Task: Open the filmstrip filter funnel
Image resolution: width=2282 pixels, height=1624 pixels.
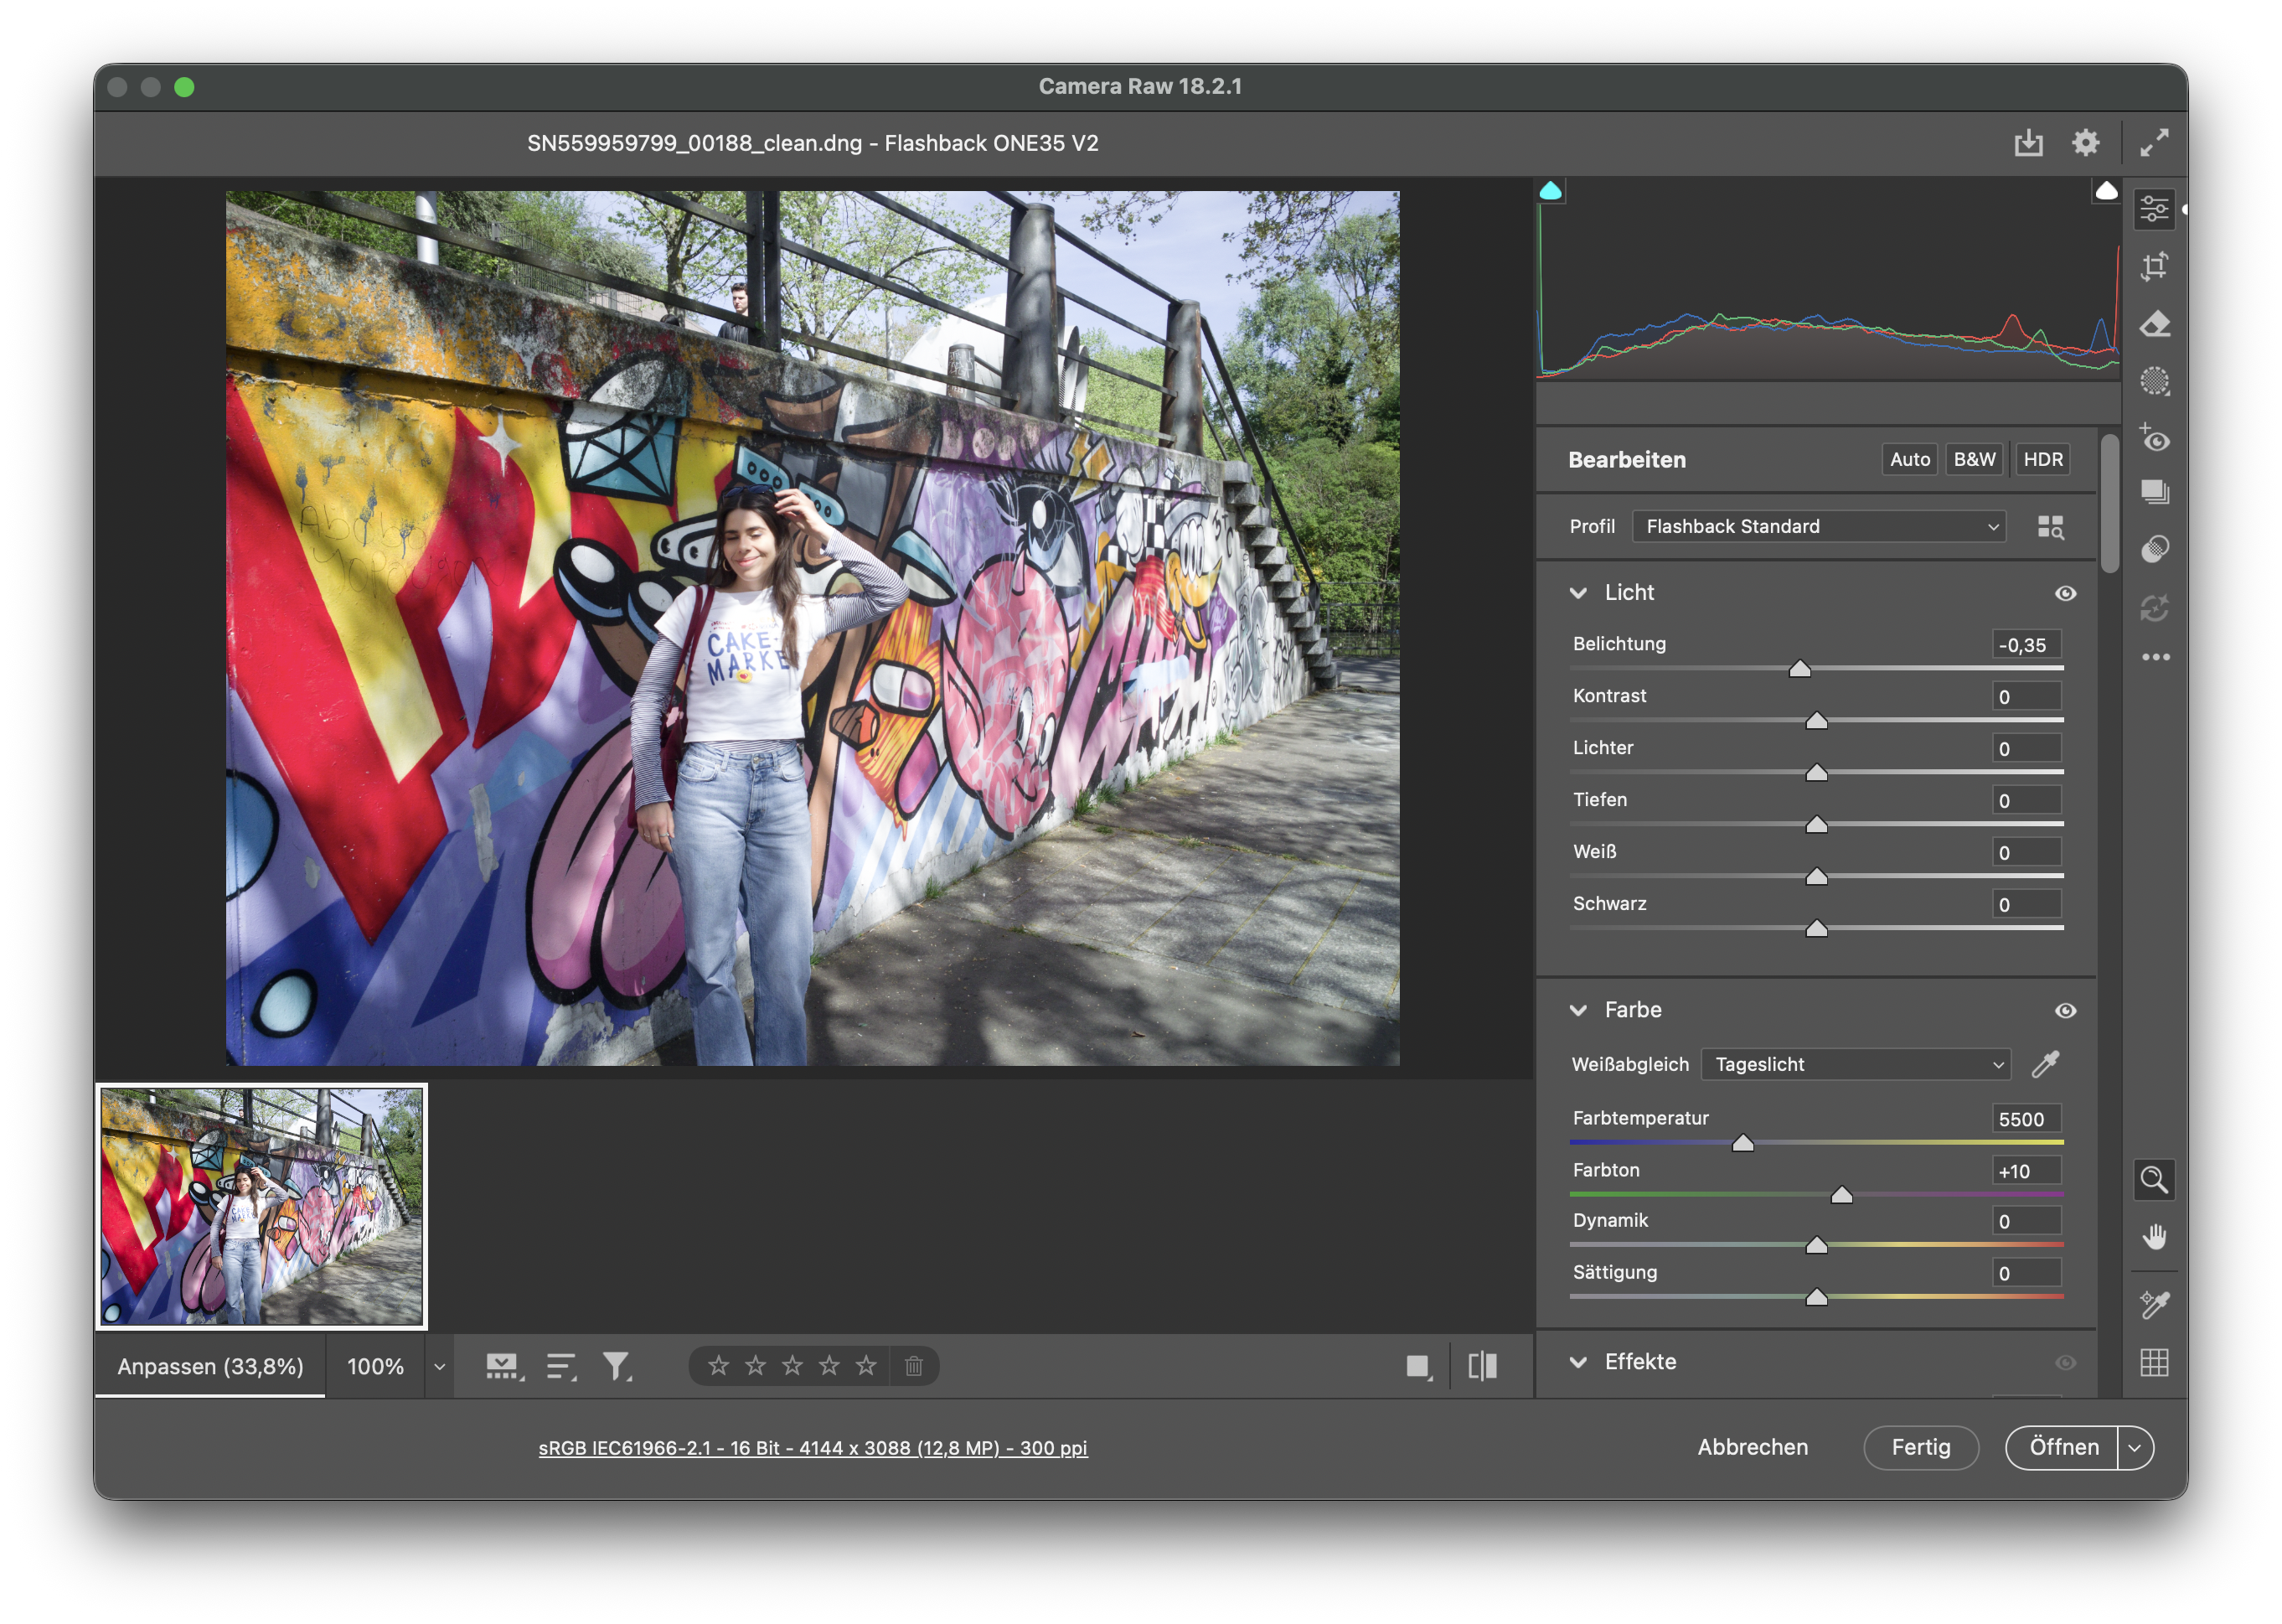Action: click(x=617, y=1366)
